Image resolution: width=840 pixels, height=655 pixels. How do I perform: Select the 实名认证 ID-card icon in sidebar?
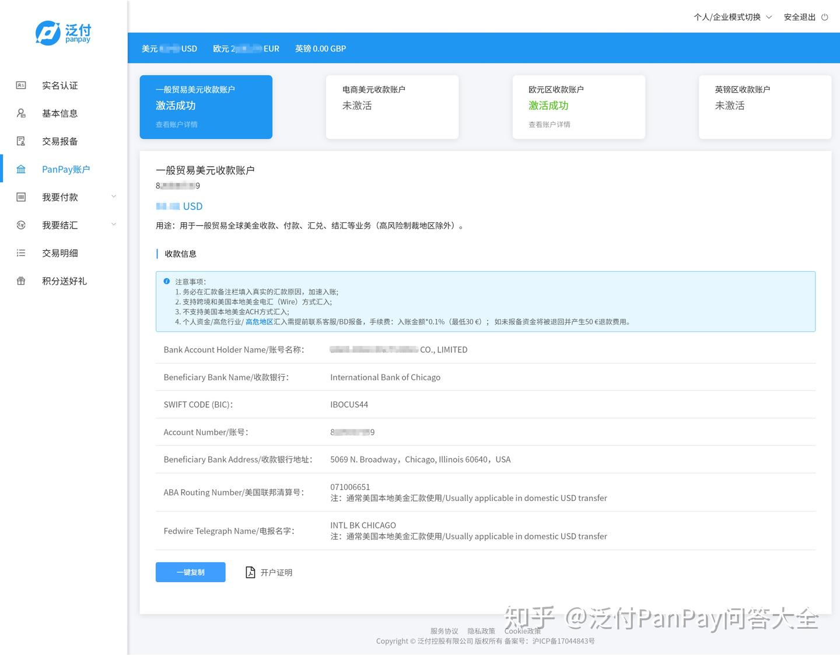click(20, 85)
